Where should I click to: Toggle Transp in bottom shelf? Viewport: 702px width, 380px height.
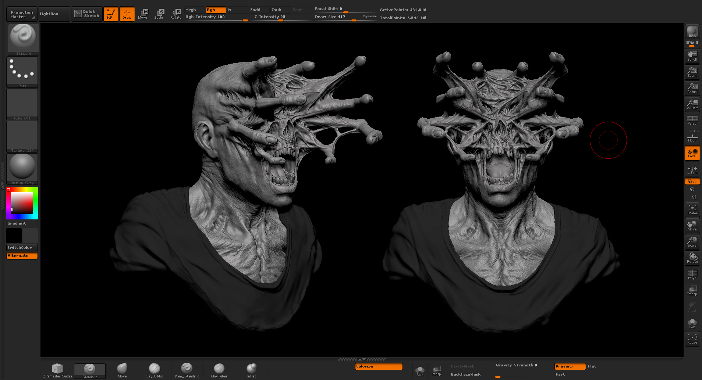click(436, 370)
